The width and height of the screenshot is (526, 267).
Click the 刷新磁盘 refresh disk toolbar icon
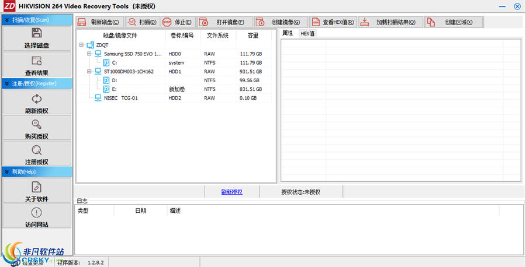pyautogui.click(x=99, y=22)
